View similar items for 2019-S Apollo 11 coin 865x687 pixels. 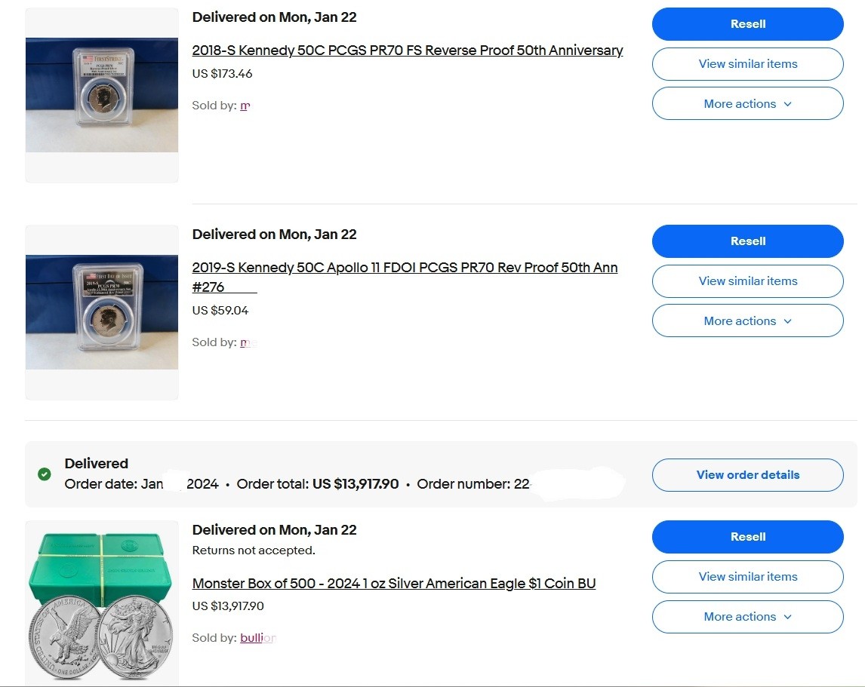point(747,281)
